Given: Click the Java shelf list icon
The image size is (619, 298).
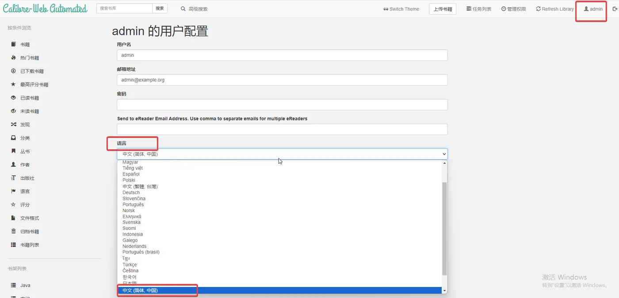Looking at the screenshot, I should click(13, 285).
